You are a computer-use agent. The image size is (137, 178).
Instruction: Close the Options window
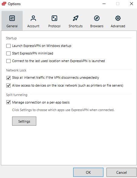coord(132,4)
